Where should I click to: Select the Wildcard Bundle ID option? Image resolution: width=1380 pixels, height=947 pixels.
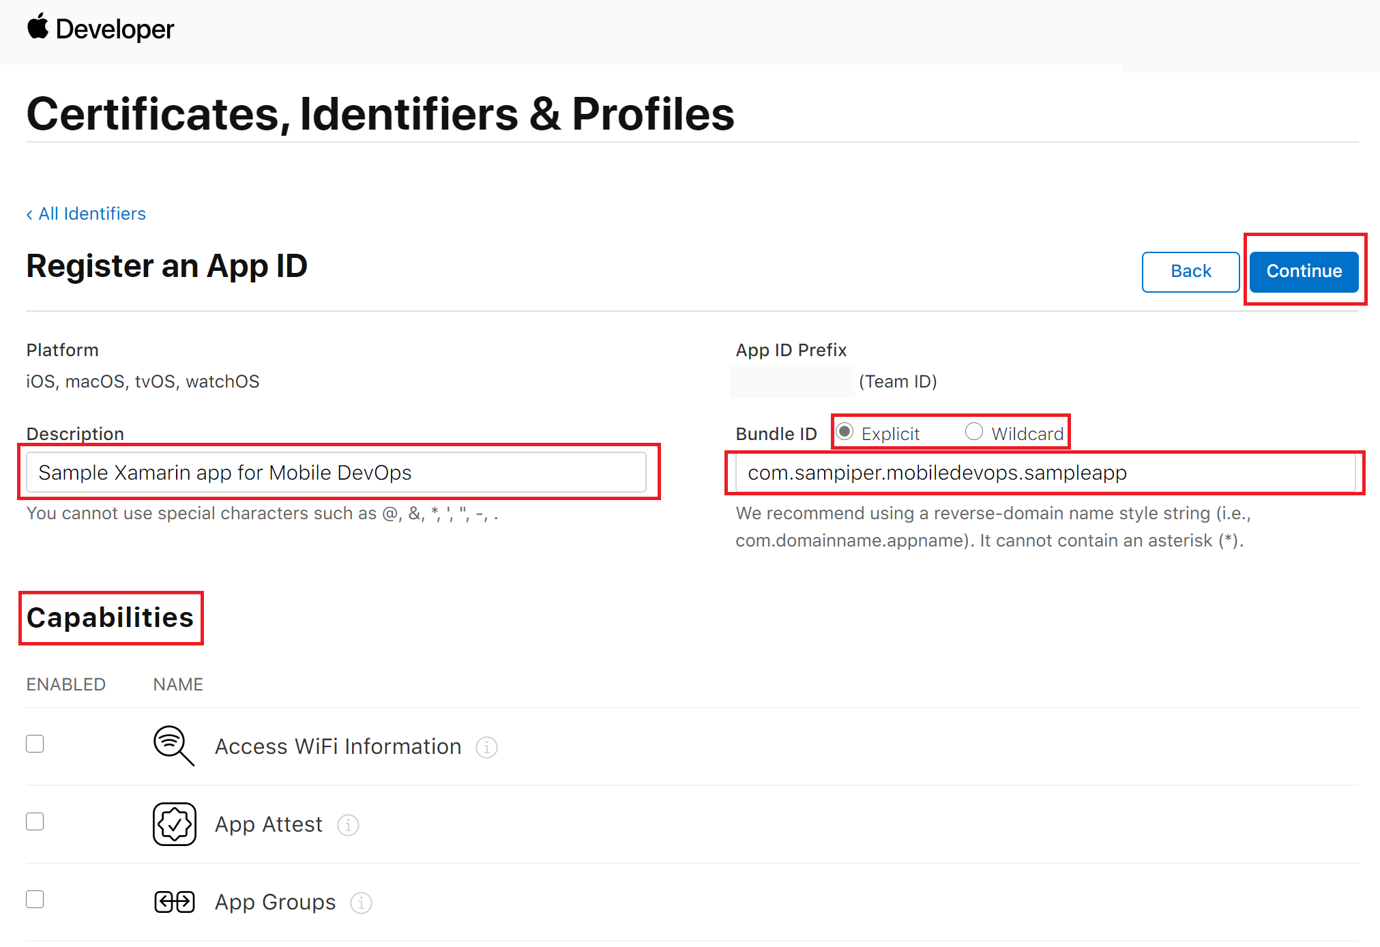point(974,432)
